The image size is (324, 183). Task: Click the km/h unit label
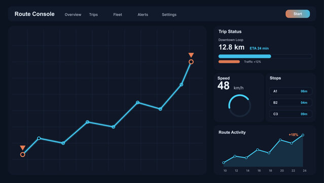238,88
